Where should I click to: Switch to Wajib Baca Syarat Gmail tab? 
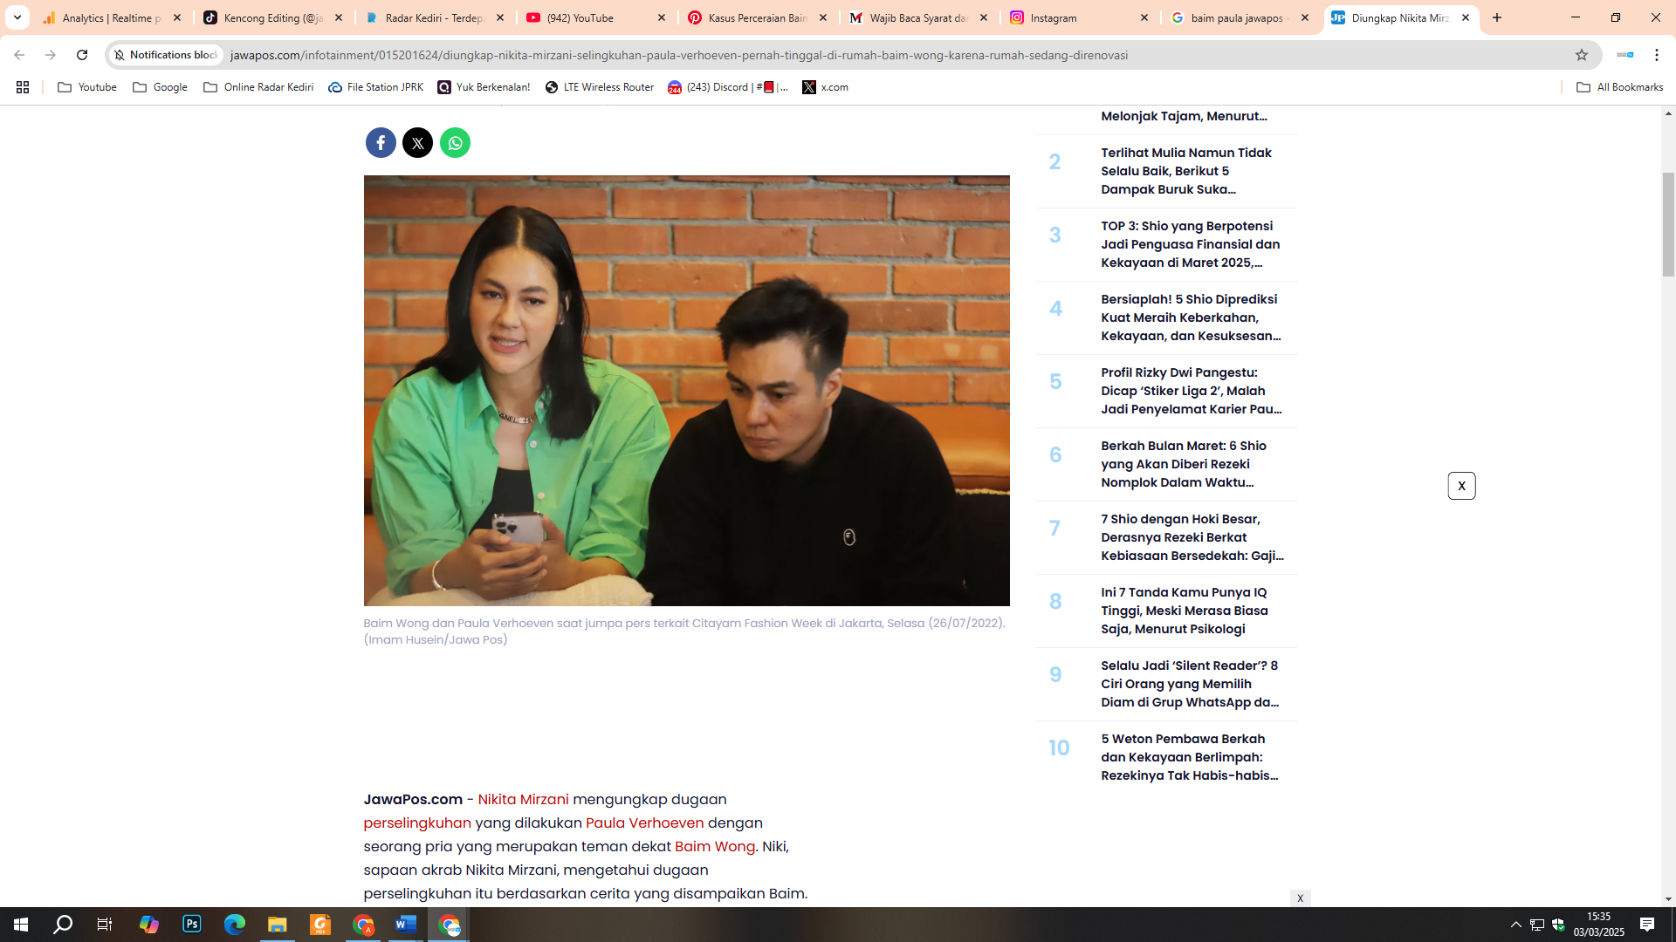click(919, 17)
